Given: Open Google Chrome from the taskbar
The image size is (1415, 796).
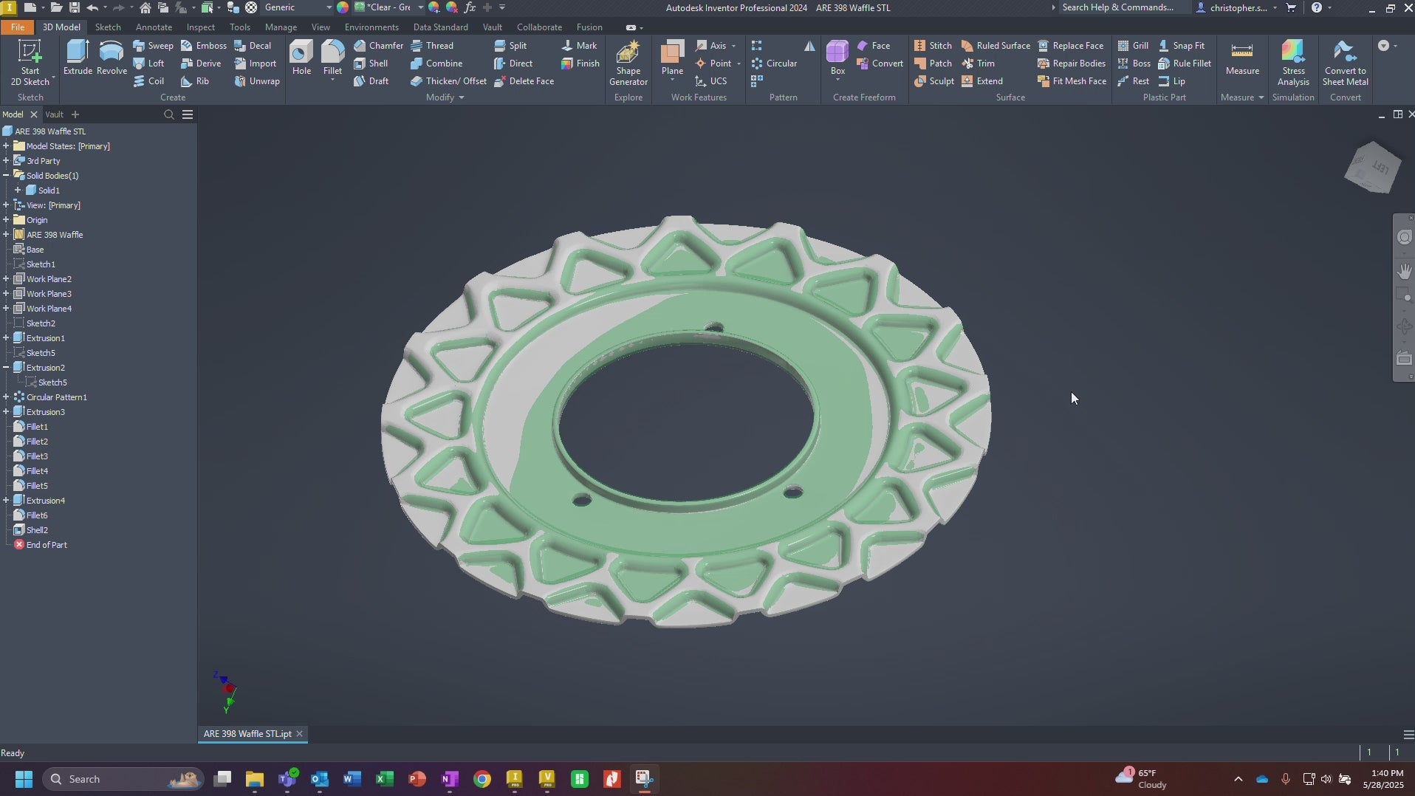Looking at the screenshot, I should 482,779.
